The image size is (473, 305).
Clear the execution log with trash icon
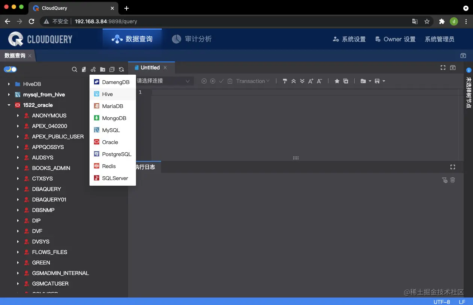point(452,180)
